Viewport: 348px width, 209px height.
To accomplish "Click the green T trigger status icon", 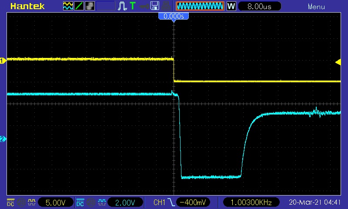I will 133,6.
